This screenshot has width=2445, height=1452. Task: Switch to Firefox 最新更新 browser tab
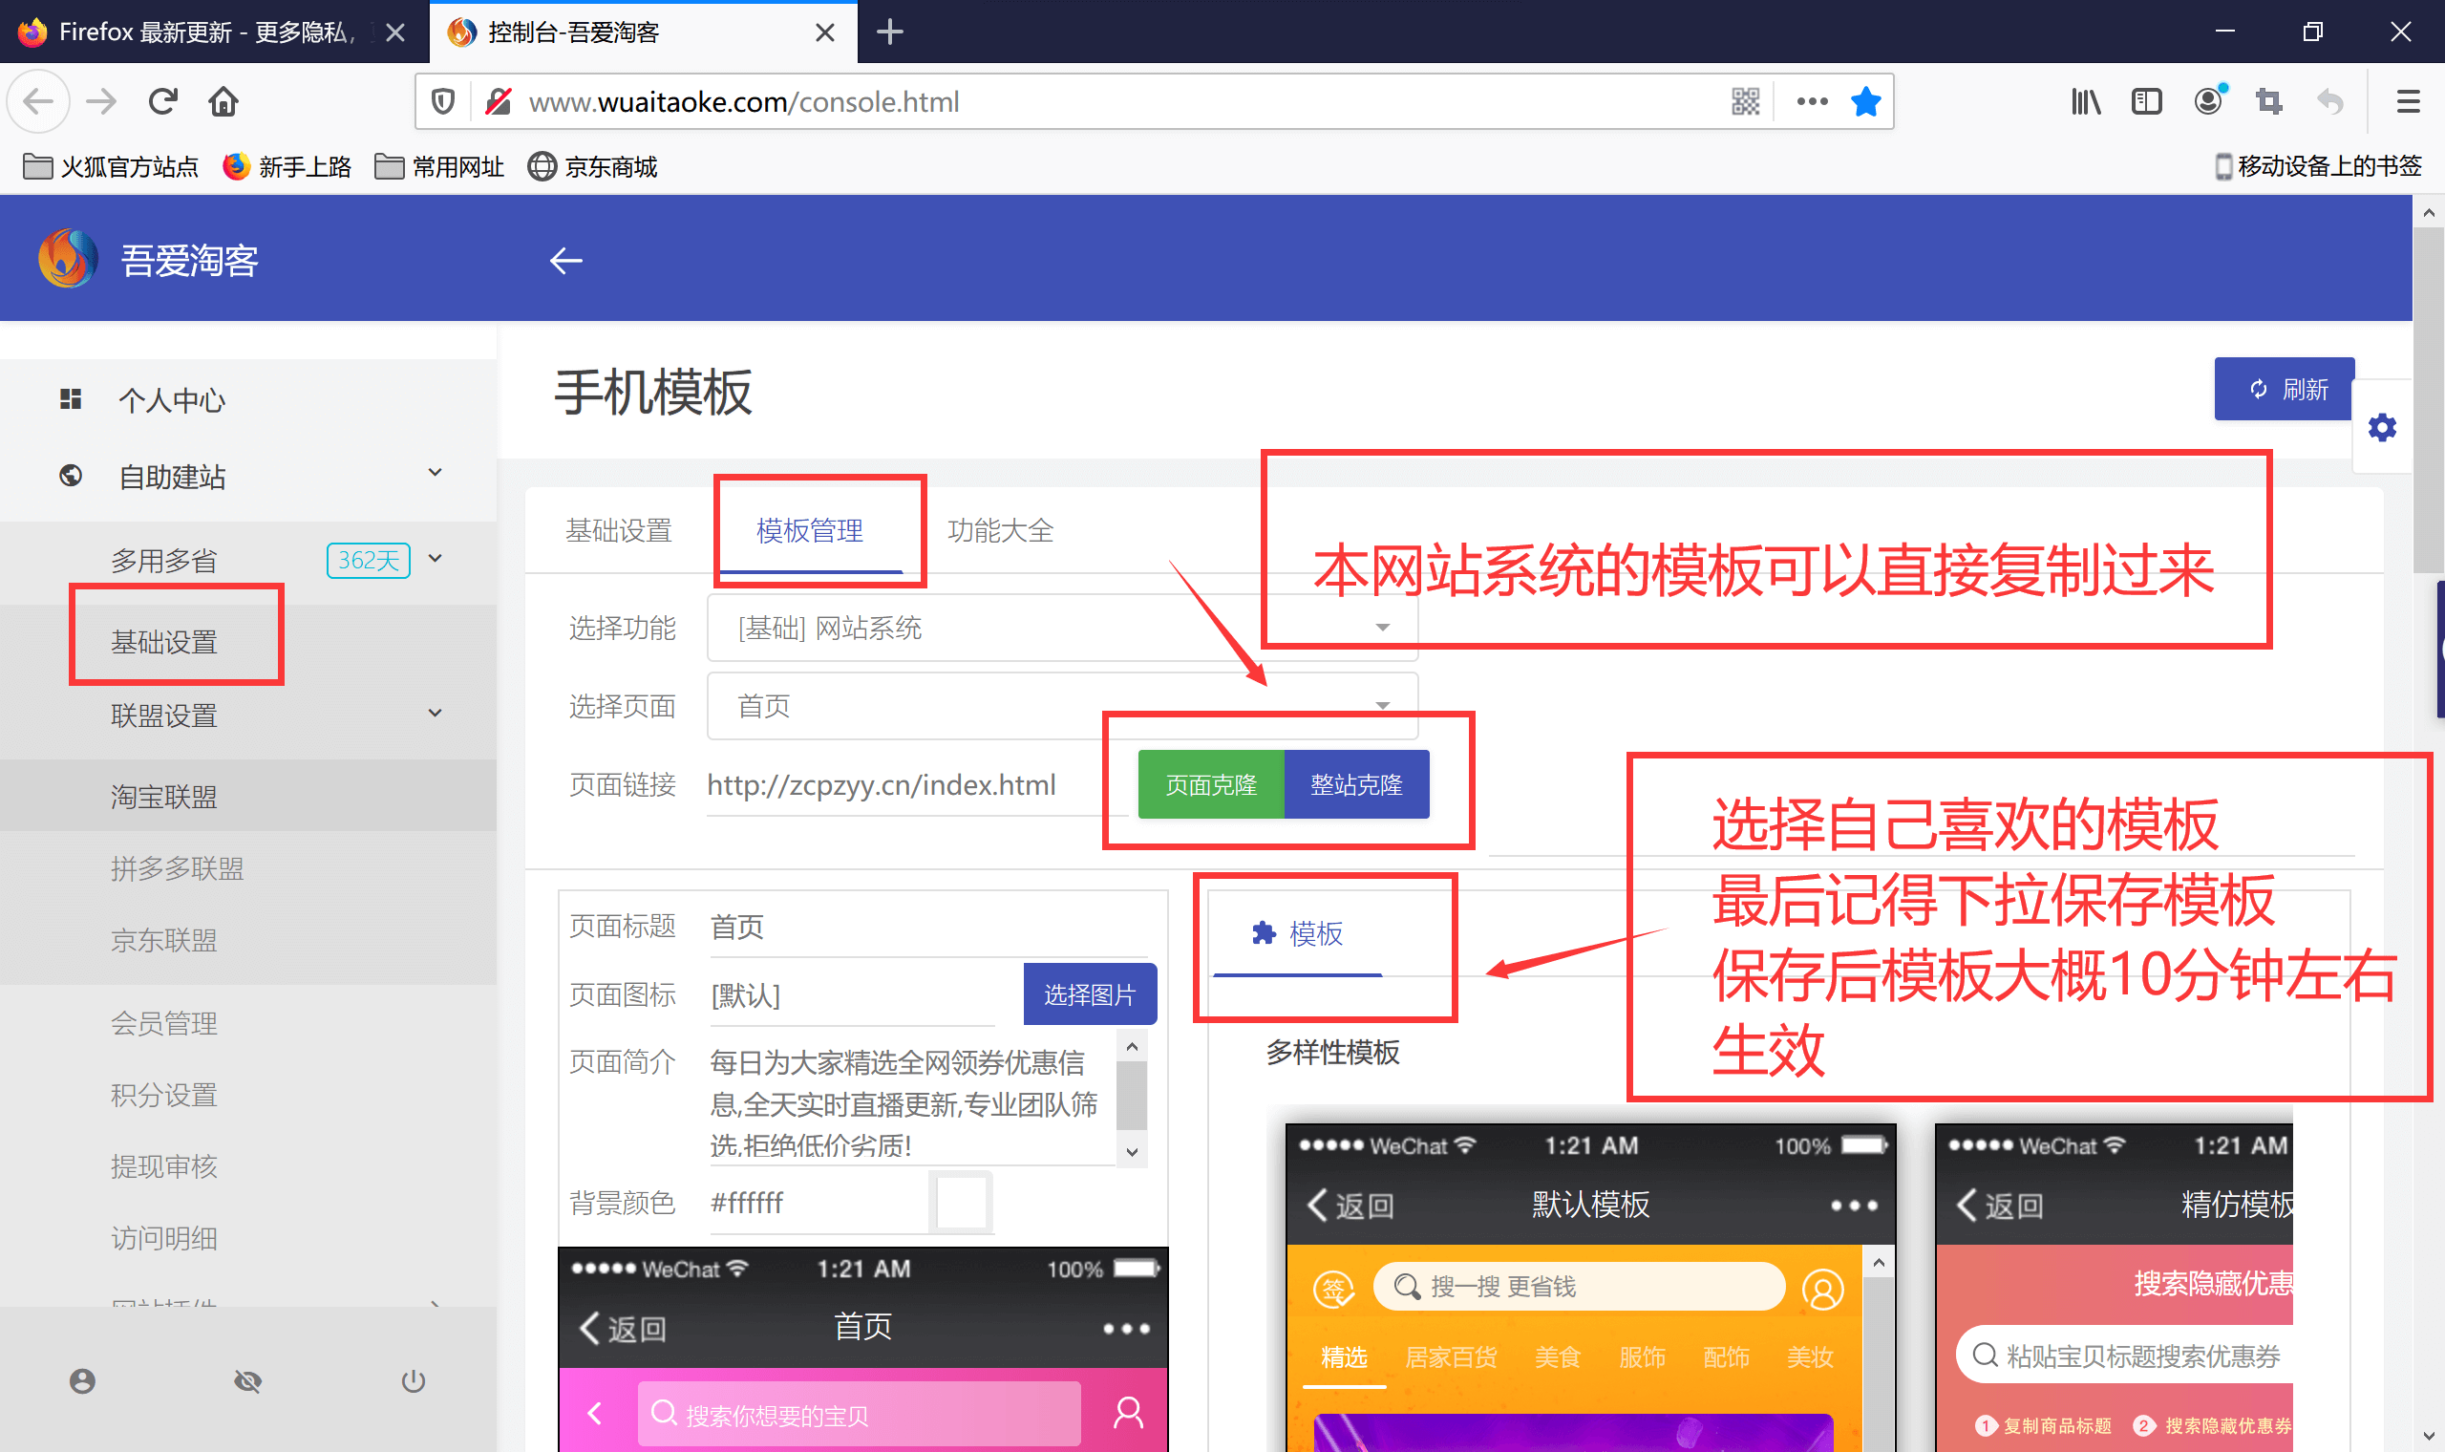pos(205,32)
